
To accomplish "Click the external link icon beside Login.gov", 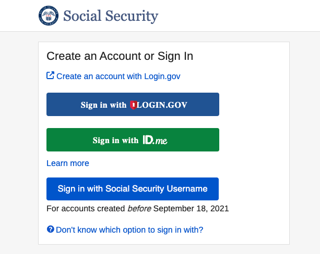I will pyautogui.click(x=50, y=75).
